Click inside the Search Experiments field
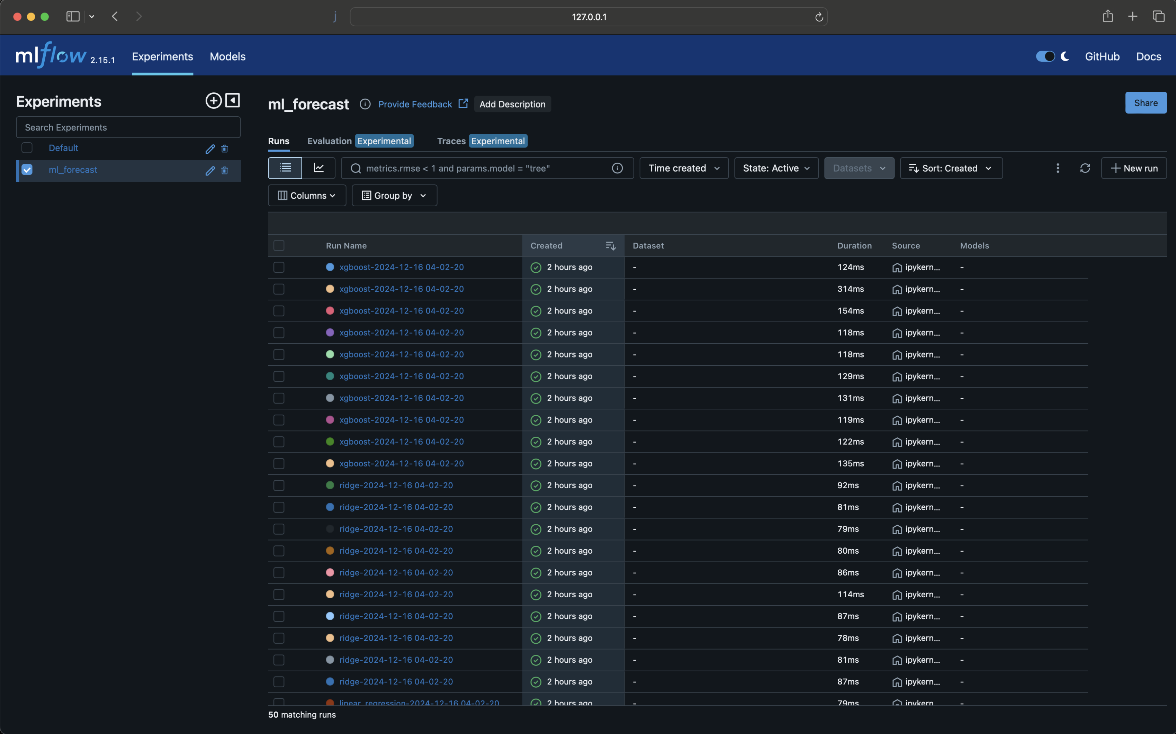1176x734 pixels. click(x=128, y=127)
